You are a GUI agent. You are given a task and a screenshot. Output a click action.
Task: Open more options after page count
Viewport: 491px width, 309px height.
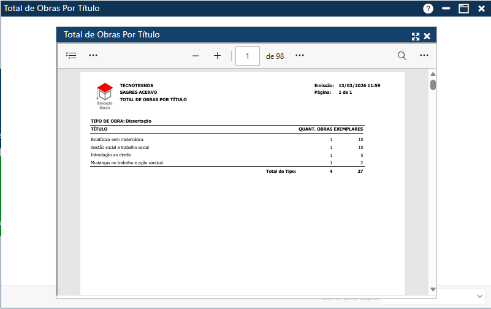click(x=300, y=56)
